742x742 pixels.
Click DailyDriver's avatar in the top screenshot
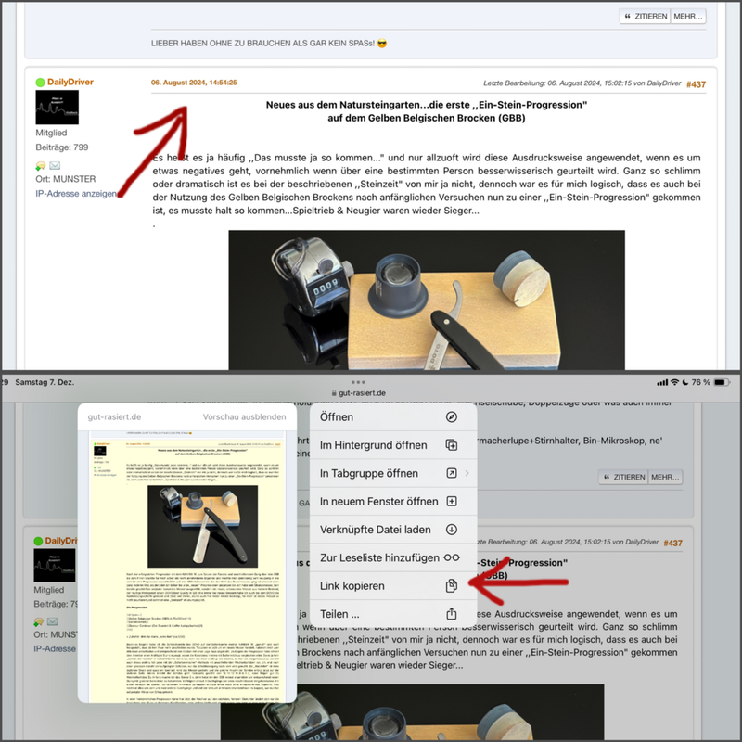[58, 108]
